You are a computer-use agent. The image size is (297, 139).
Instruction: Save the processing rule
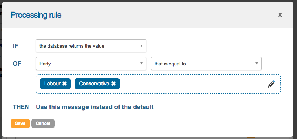[20, 123]
